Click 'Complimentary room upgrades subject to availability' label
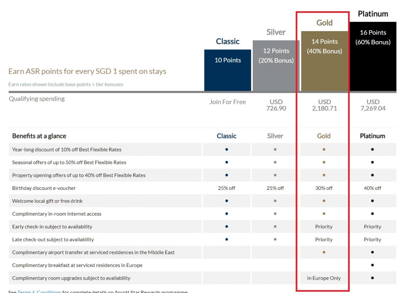This screenshot has height=293, width=411. [71, 278]
